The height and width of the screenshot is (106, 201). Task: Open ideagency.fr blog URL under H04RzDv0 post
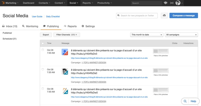point(109,58)
